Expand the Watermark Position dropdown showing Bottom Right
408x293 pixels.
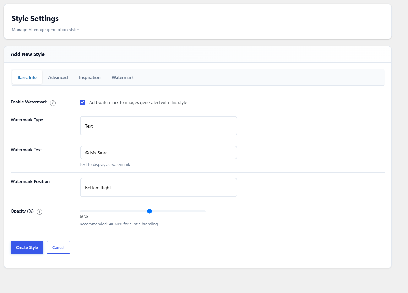(159, 187)
